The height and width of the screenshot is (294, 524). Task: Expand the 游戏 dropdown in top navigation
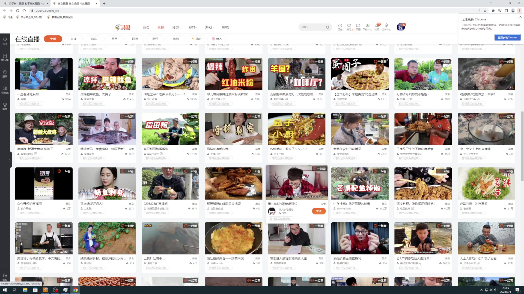point(209,27)
